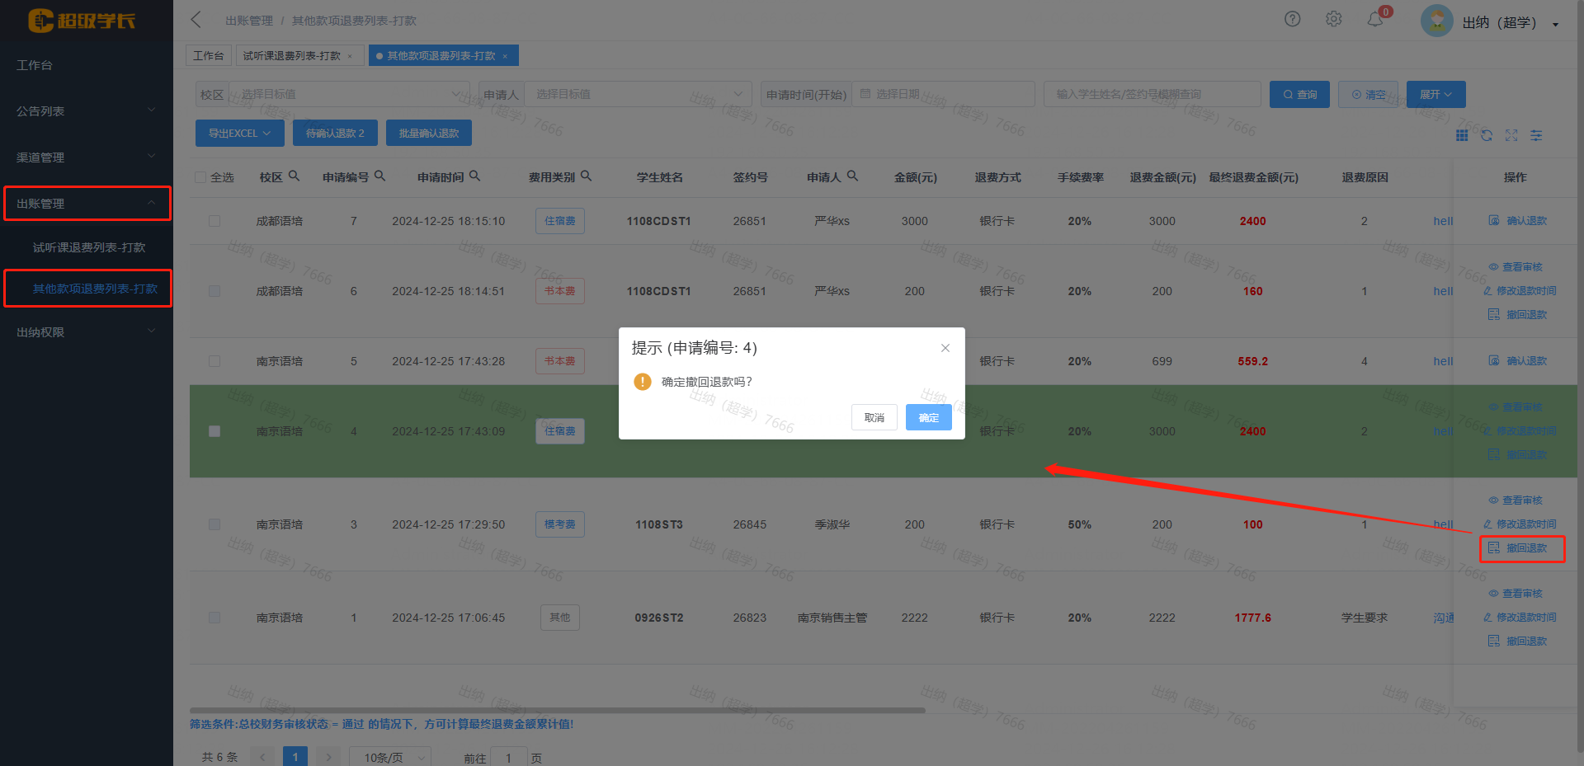Click the student name search input field
This screenshot has width=1584, height=766.
[x=1151, y=94]
